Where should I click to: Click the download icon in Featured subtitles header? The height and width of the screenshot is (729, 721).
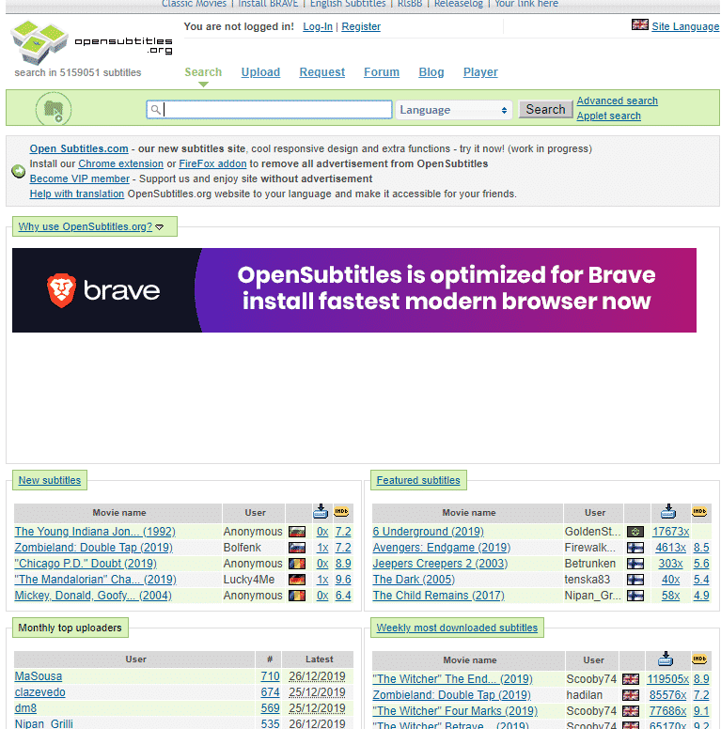point(668,512)
